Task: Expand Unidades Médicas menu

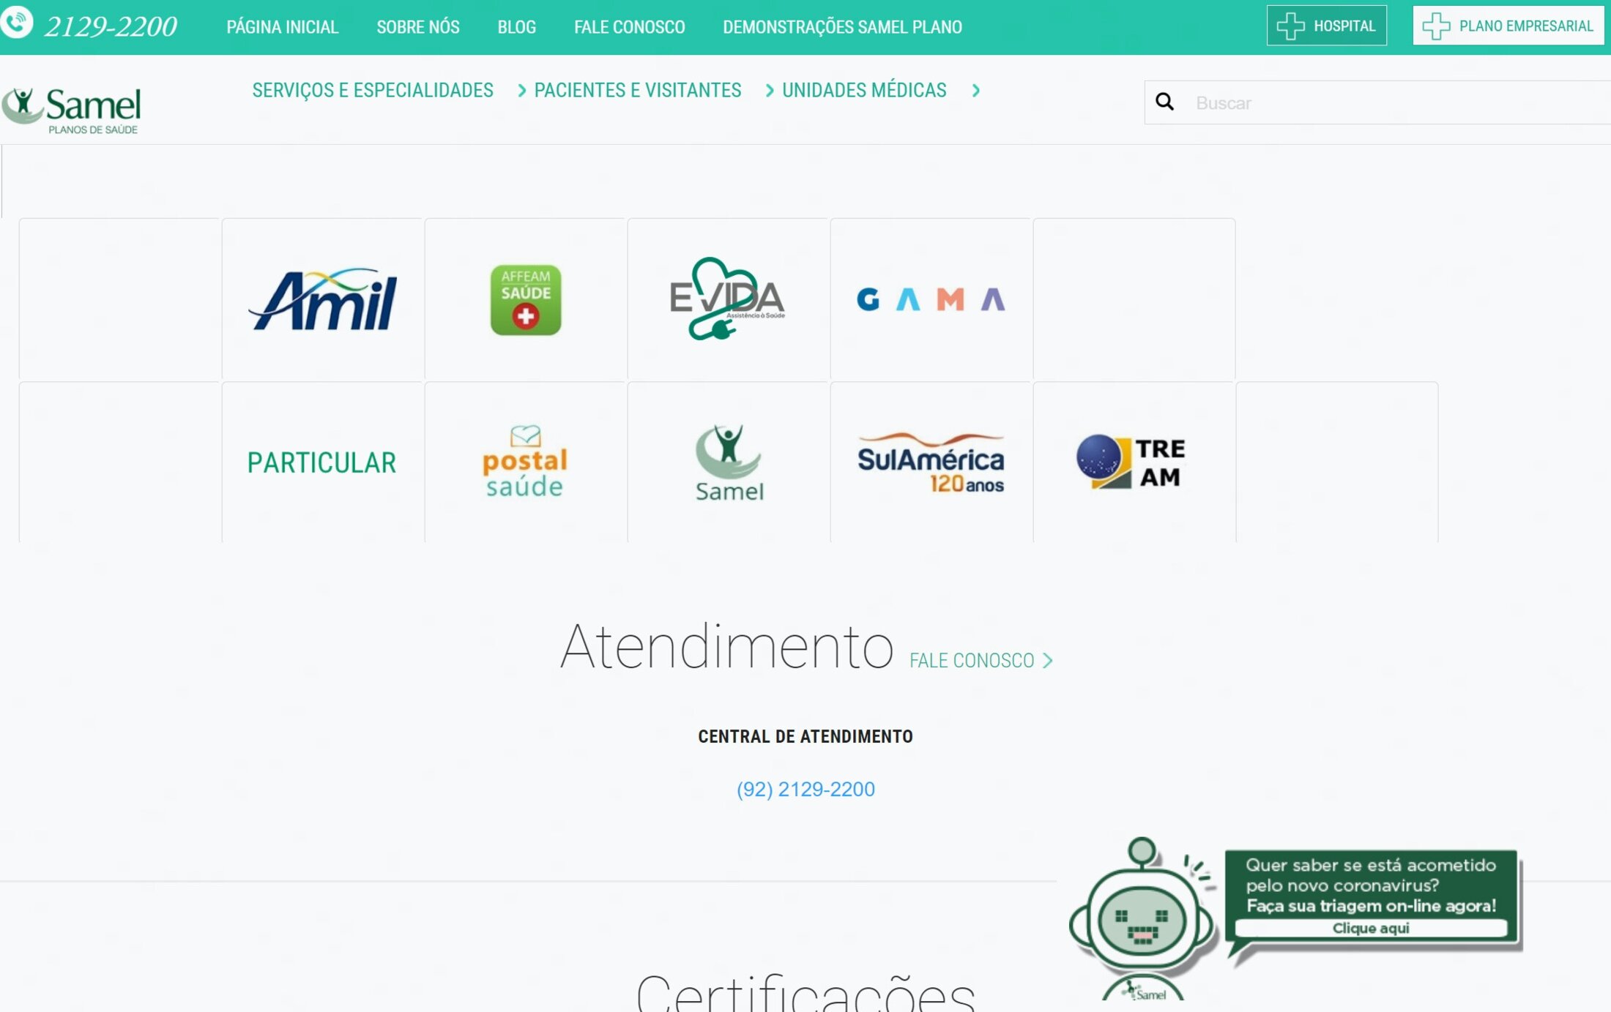Action: click(x=864, y=90)
